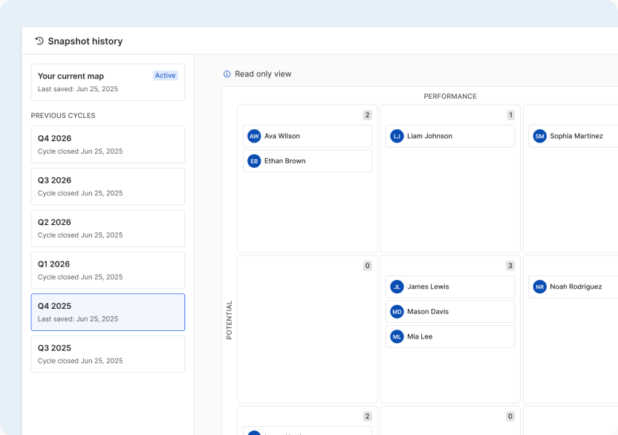618x435 pixels.
Task: Click Noah Rodriguez's NR avatar
Action: point(539,287)
